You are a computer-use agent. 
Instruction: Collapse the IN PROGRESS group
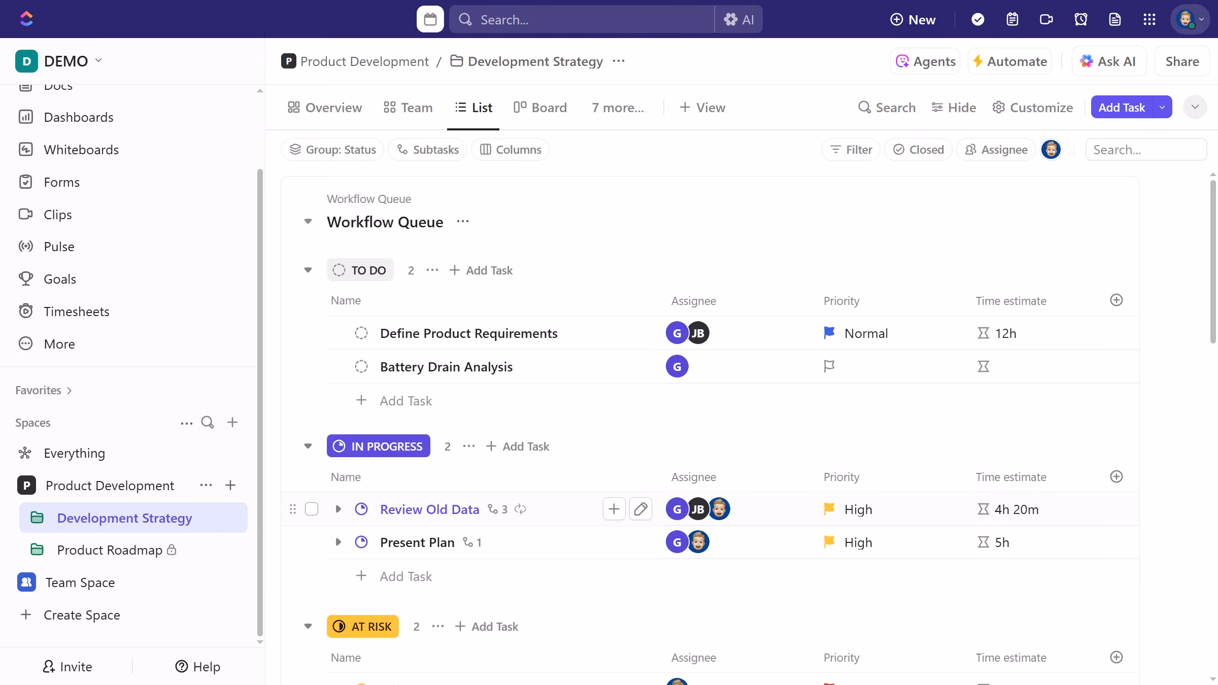(308, 446)
